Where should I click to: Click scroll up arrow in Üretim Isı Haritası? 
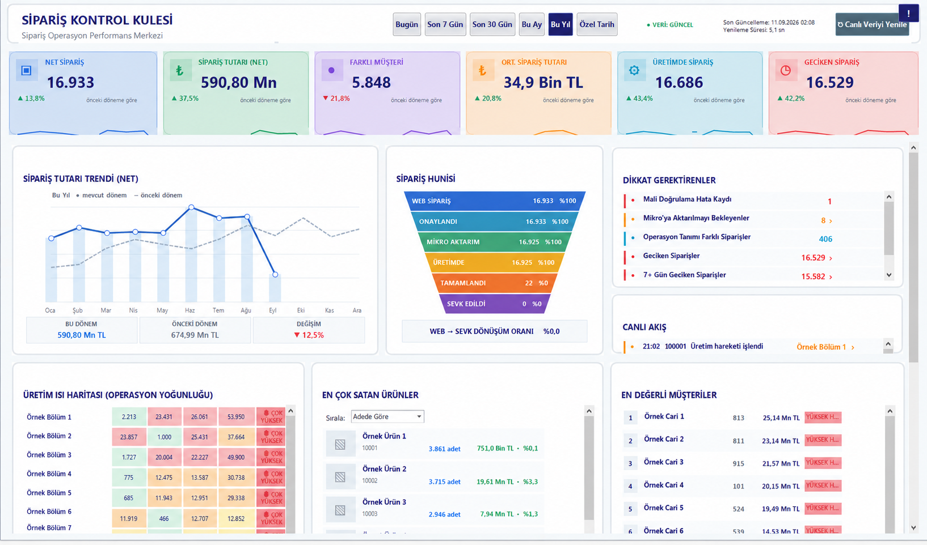click(290, 411)
